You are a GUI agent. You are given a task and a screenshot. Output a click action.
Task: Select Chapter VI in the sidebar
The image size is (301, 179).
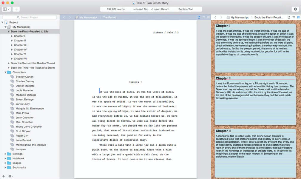point(20,58)
